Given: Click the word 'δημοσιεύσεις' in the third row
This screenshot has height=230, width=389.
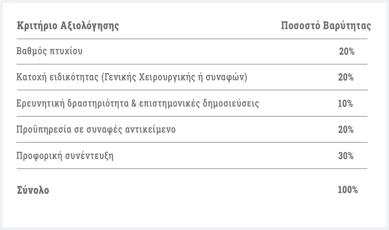Looking at the screenshot, I should click(231, 103).
